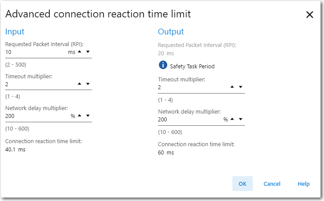The image size is (324, 201).
Task: Lower Input Network delay multiplier
Action: (88, 116)
